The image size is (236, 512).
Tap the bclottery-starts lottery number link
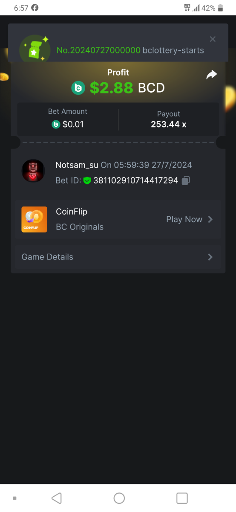(x=130, y=50)
